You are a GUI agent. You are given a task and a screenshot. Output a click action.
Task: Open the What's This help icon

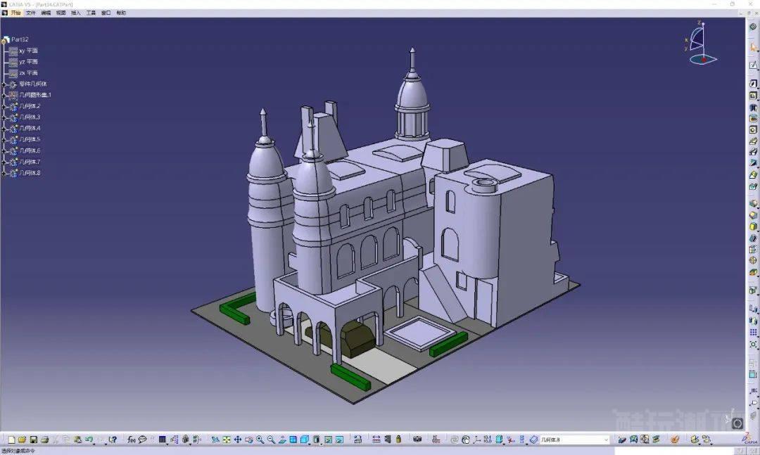113,440
